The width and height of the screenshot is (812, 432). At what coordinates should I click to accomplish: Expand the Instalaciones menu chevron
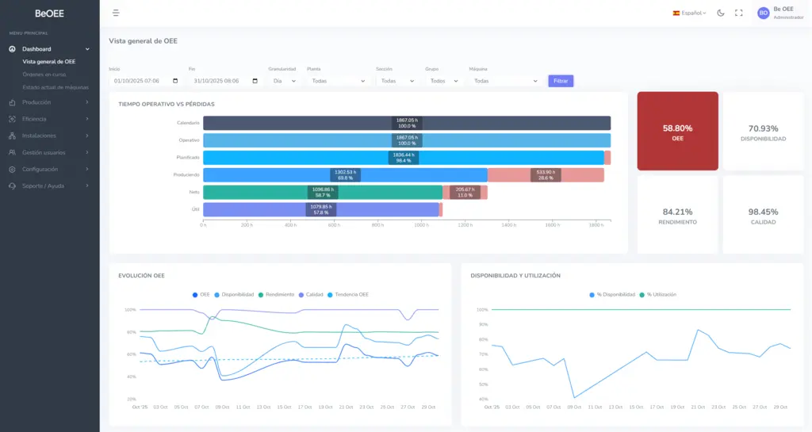[87, 136]
